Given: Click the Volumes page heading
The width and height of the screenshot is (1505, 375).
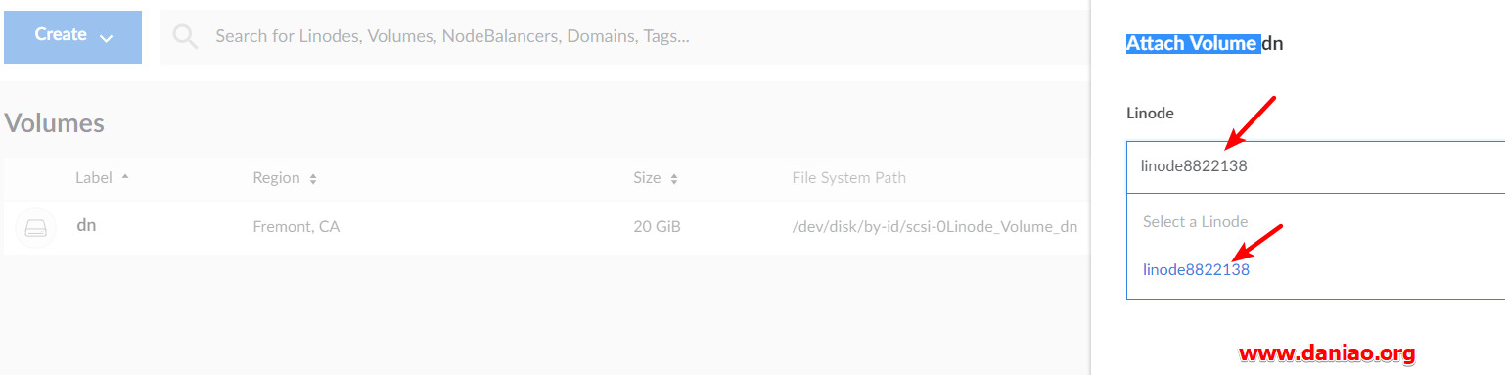Looking at the screenshot, I should tap(55, 123).
